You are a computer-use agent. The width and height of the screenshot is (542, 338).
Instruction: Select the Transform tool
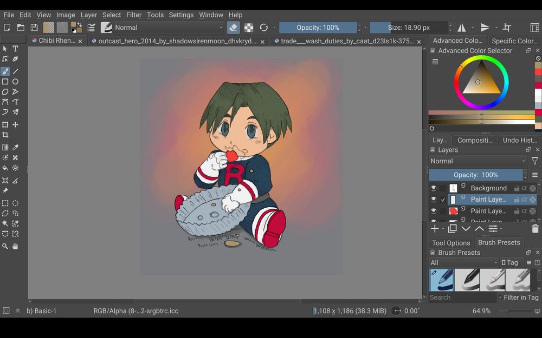[5, 124]
